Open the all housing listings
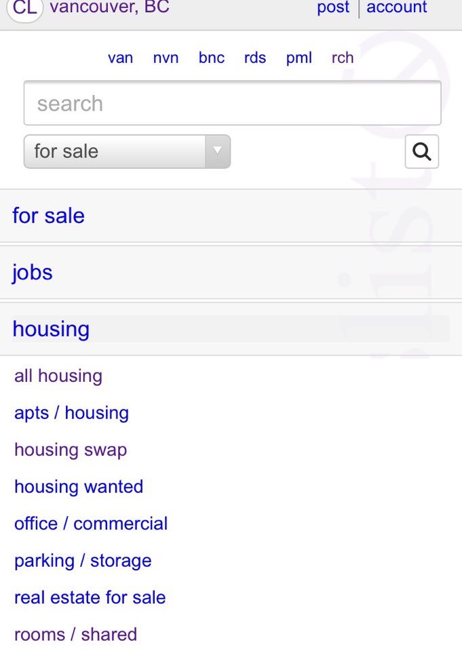Viewport: 462px width, 651px height. (x=58, y=376)
